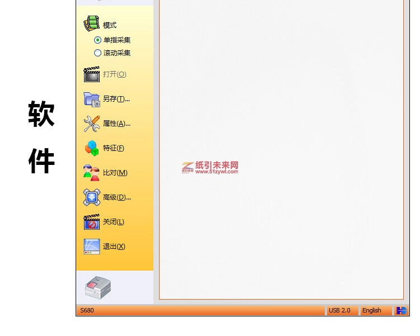Click the 另存(T)... text label

(x=116, y=99)
